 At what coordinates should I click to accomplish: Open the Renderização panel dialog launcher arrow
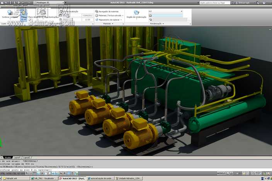(190, 24)
